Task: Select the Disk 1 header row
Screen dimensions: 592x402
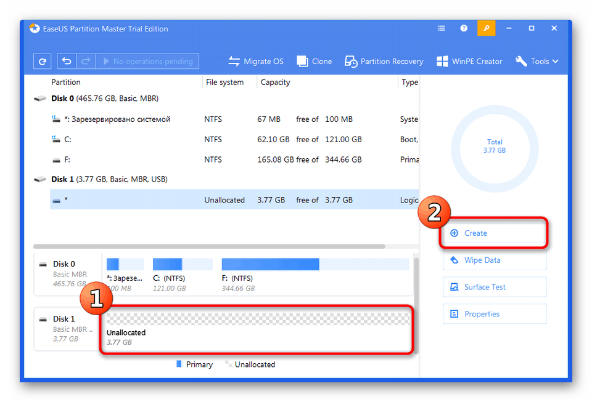Action: click(x=226, y=179)
